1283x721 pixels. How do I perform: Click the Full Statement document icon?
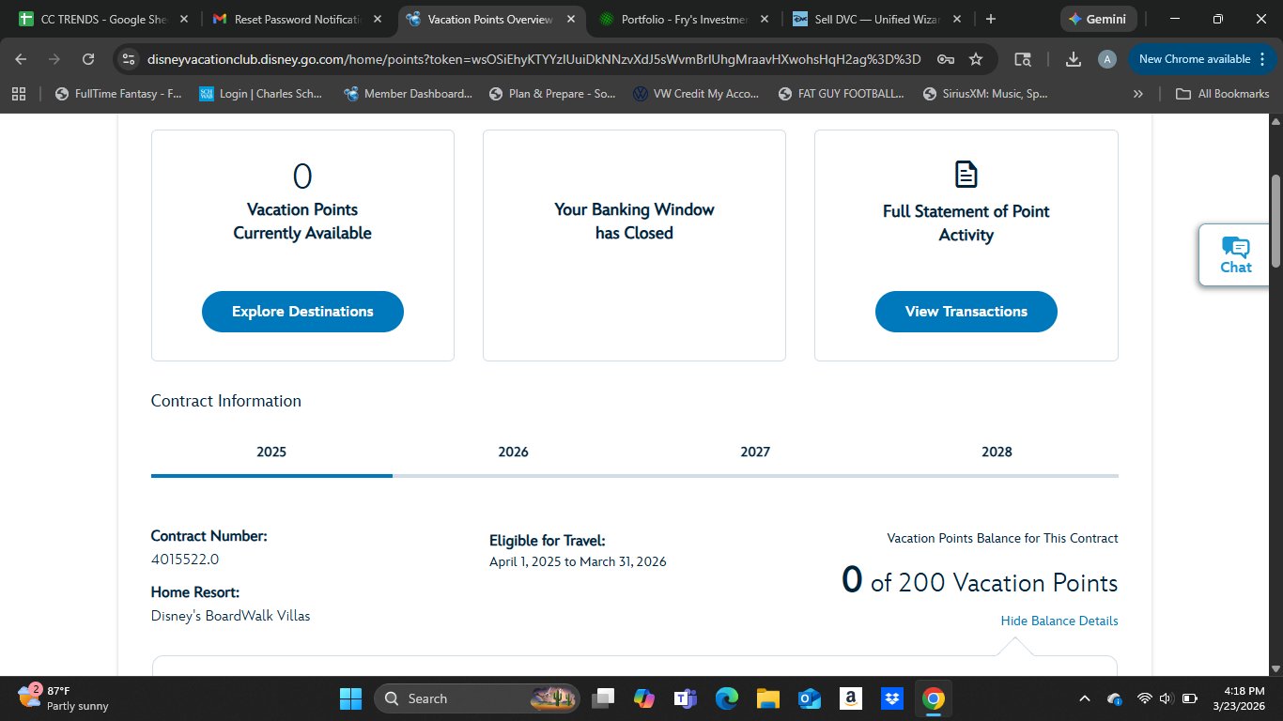click(966, 175)
